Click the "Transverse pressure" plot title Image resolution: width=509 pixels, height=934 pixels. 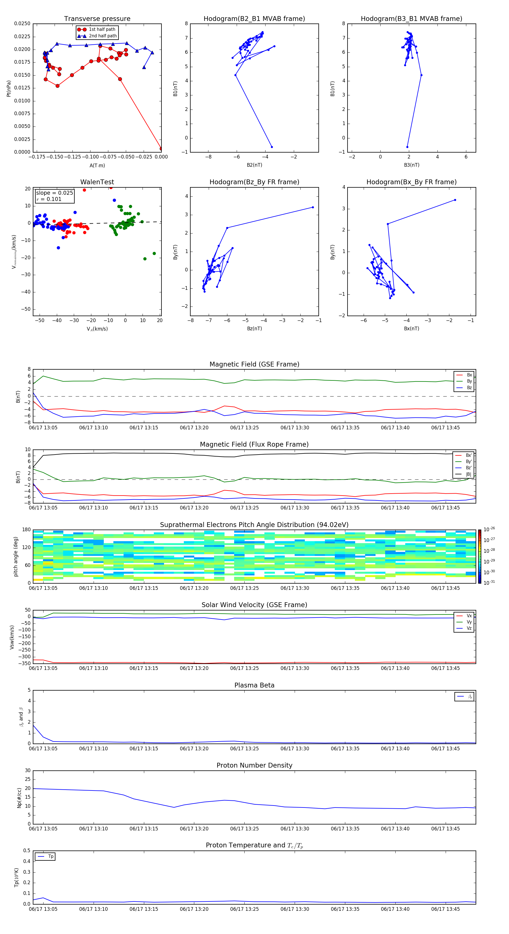tap(97, 19)
